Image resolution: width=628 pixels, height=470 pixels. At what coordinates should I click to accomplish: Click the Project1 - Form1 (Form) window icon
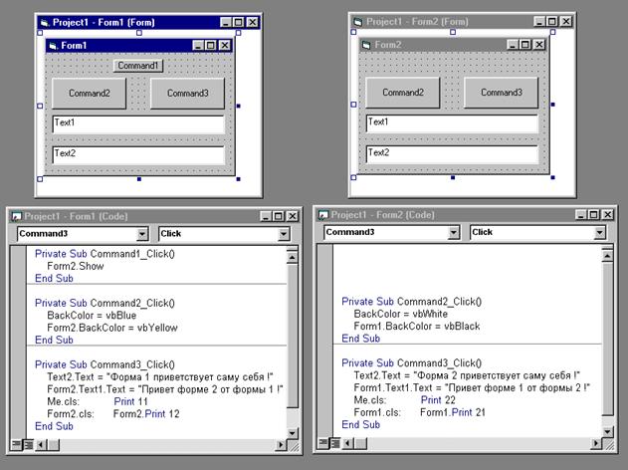tap(45, 23)
